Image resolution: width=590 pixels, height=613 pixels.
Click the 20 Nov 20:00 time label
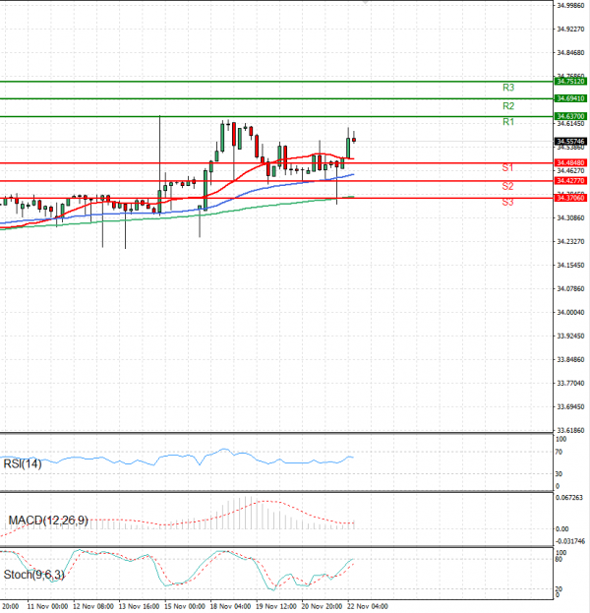click(x=322, y=606)
